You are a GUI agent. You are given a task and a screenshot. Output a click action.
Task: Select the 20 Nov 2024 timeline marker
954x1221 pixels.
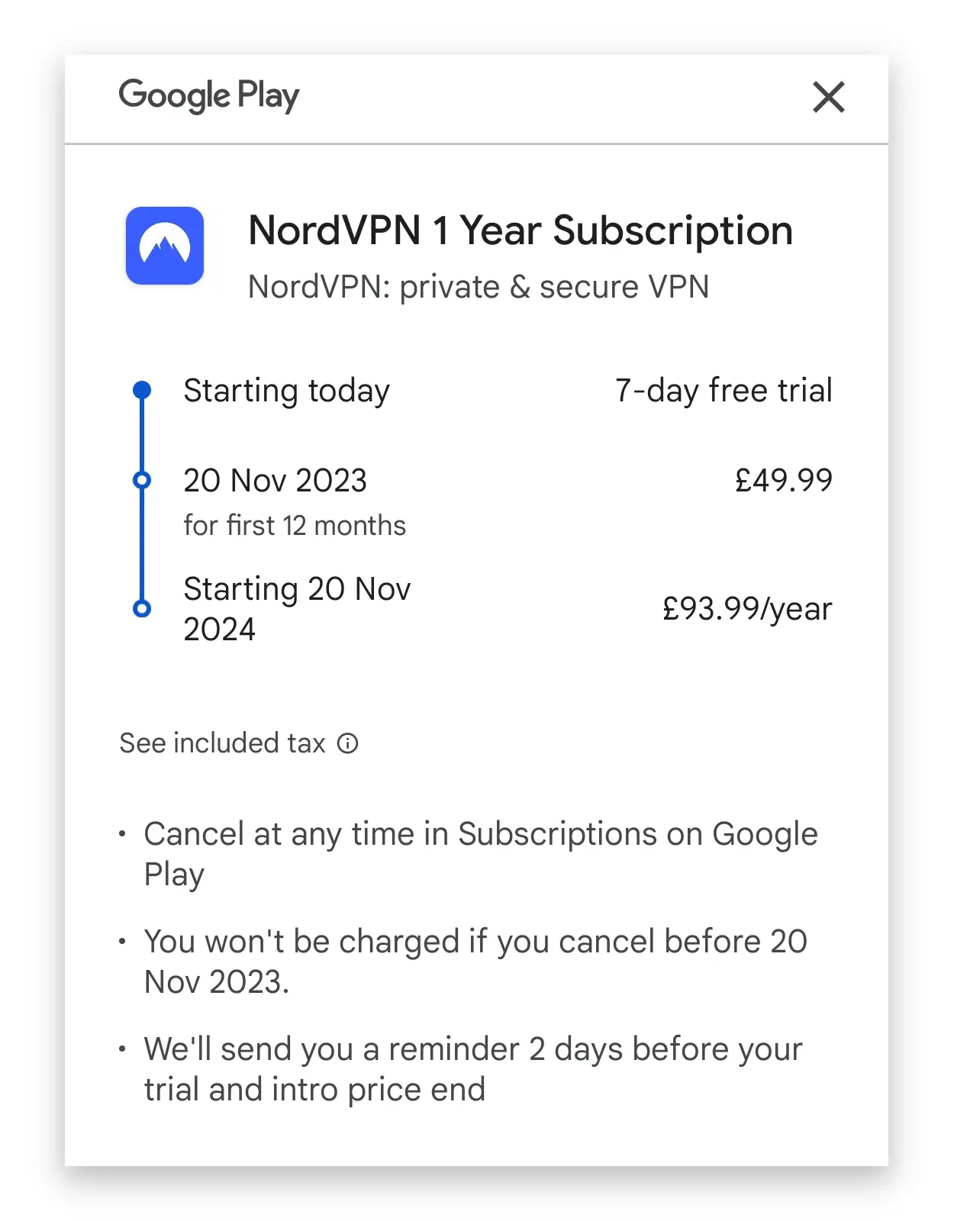click(142, 608)
